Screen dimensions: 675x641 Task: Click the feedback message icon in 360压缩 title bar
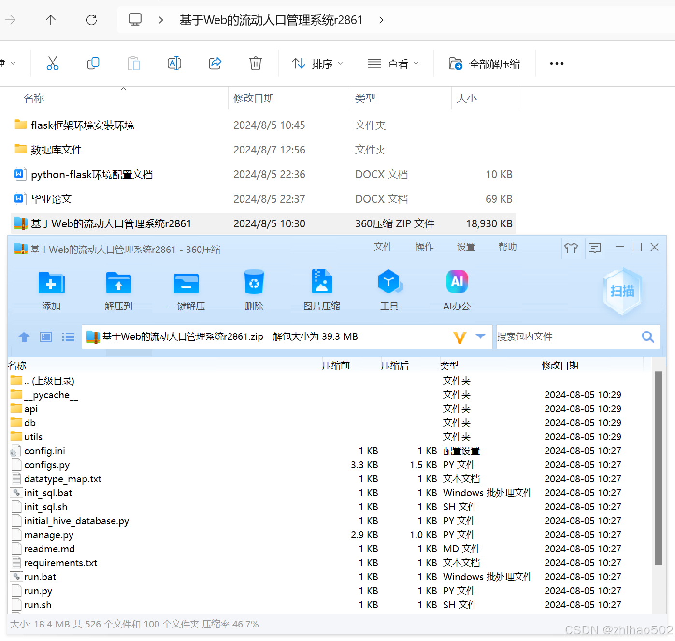(x=595, y=248)
